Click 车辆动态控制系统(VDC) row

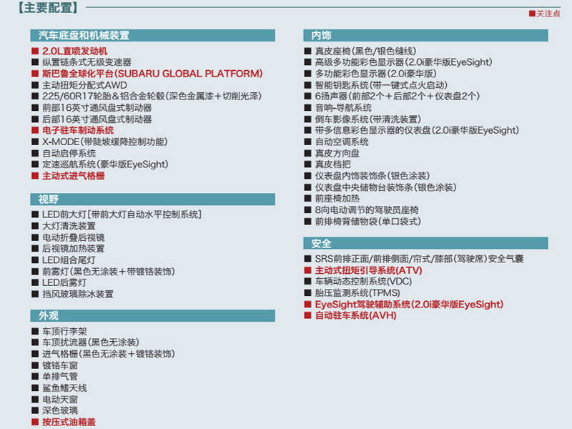click(x=358, y=282)
